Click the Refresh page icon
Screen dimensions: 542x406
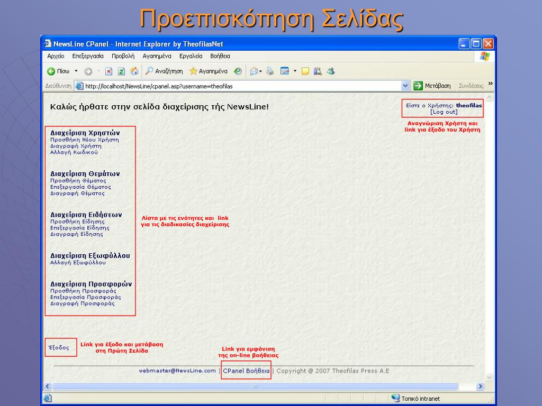click(121, 71)
